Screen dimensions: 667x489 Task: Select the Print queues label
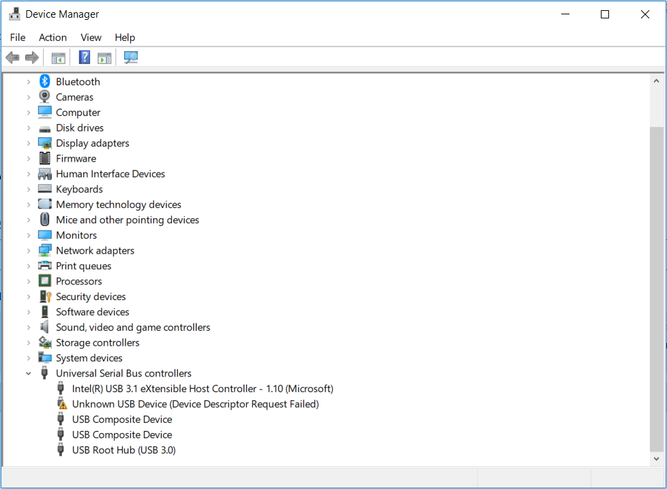pos(84,266)
